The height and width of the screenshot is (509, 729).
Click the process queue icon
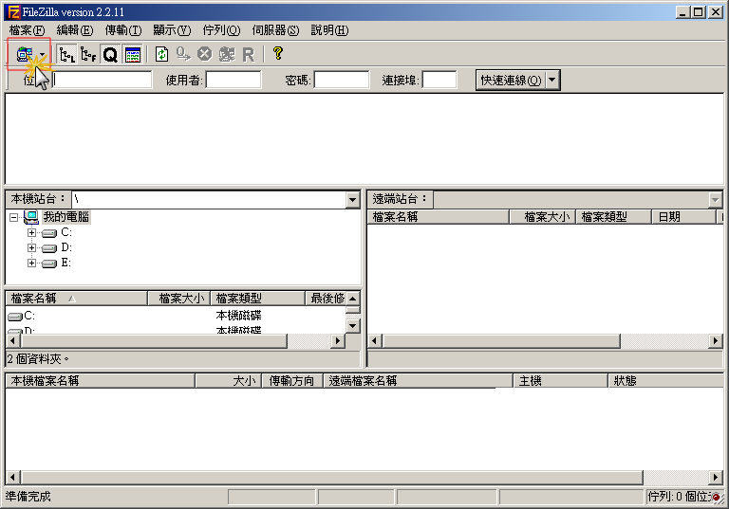point(183,54)
